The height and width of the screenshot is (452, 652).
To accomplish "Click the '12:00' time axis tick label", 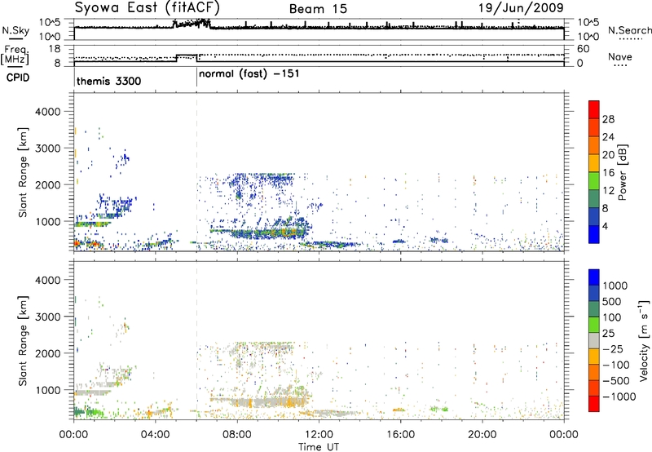I will click(319, 435).
